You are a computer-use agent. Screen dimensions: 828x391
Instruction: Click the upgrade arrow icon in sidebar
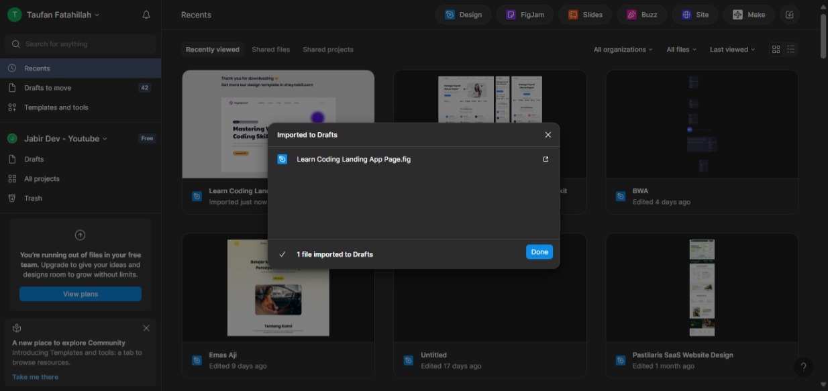pos(80,235)
